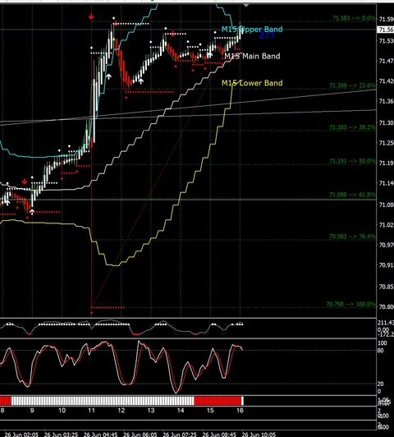The width and height of the screenshot is (394, 437).
Task: Click the 211.43 indicator scale value
Action: click(x=386, y=323)
